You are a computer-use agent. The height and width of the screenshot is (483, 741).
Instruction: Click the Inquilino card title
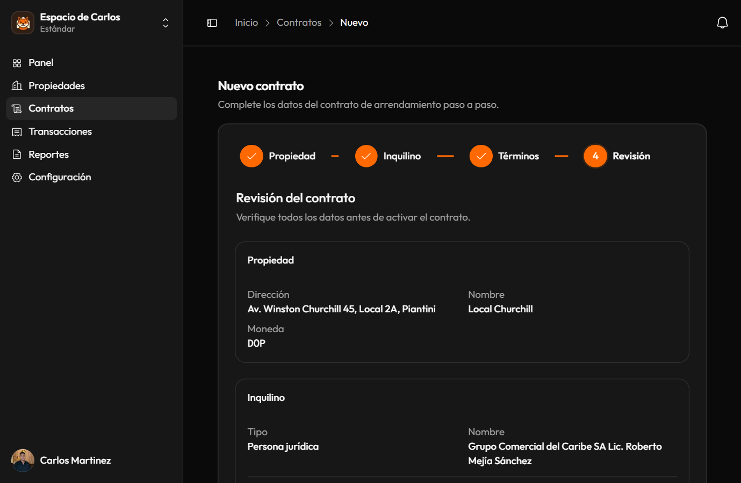tap(266, 398)
